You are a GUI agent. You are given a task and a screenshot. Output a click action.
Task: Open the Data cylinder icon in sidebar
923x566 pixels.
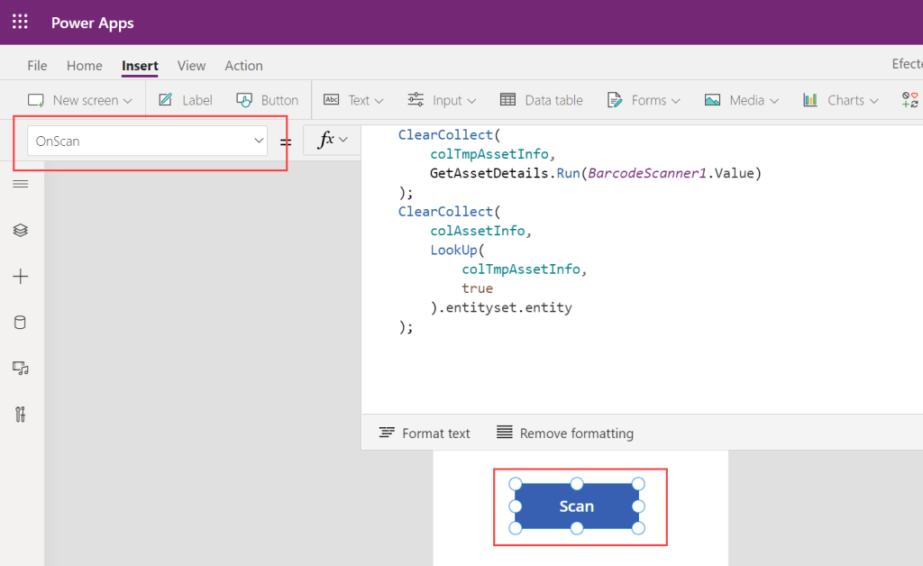coord(20,323)
